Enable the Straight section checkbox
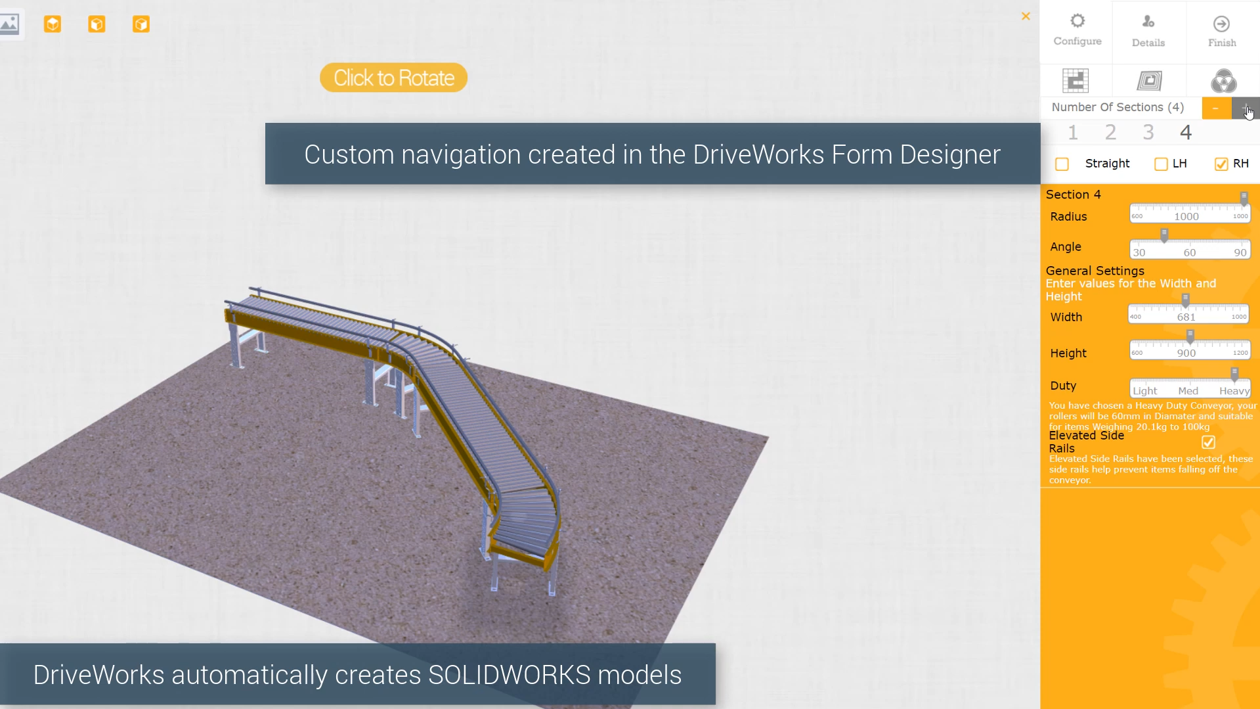This screenshot has width=1260, height=709. (1062, 164)
